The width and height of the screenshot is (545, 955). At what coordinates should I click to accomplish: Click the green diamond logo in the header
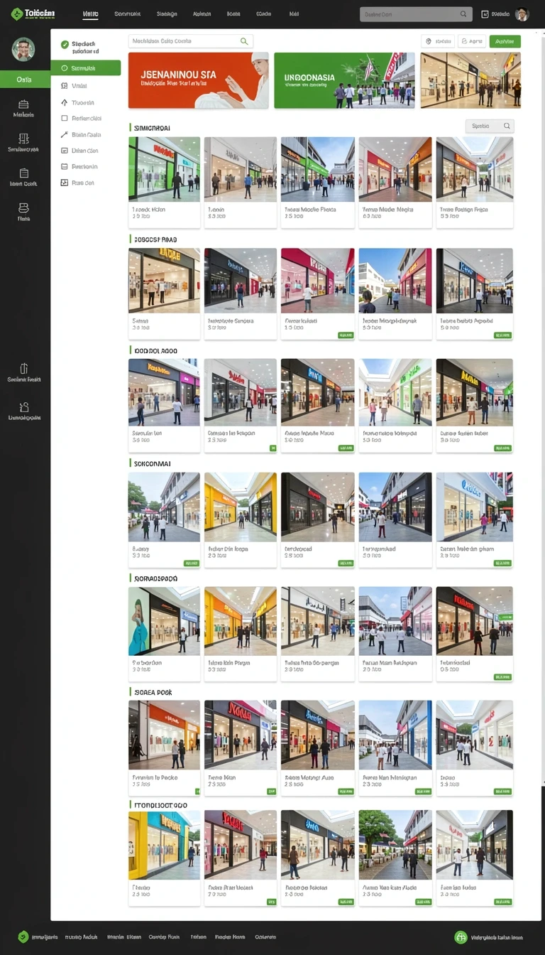tap(16, 14)
